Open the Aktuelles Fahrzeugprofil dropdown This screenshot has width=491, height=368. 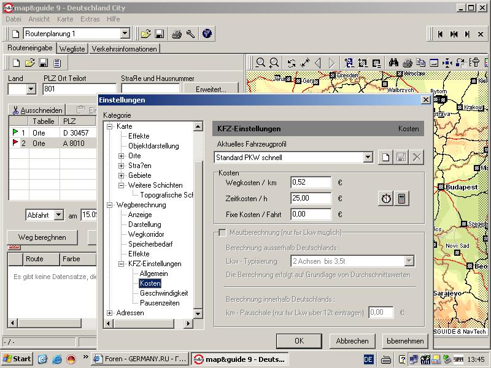pyautogui.click(x=368, y=157)
